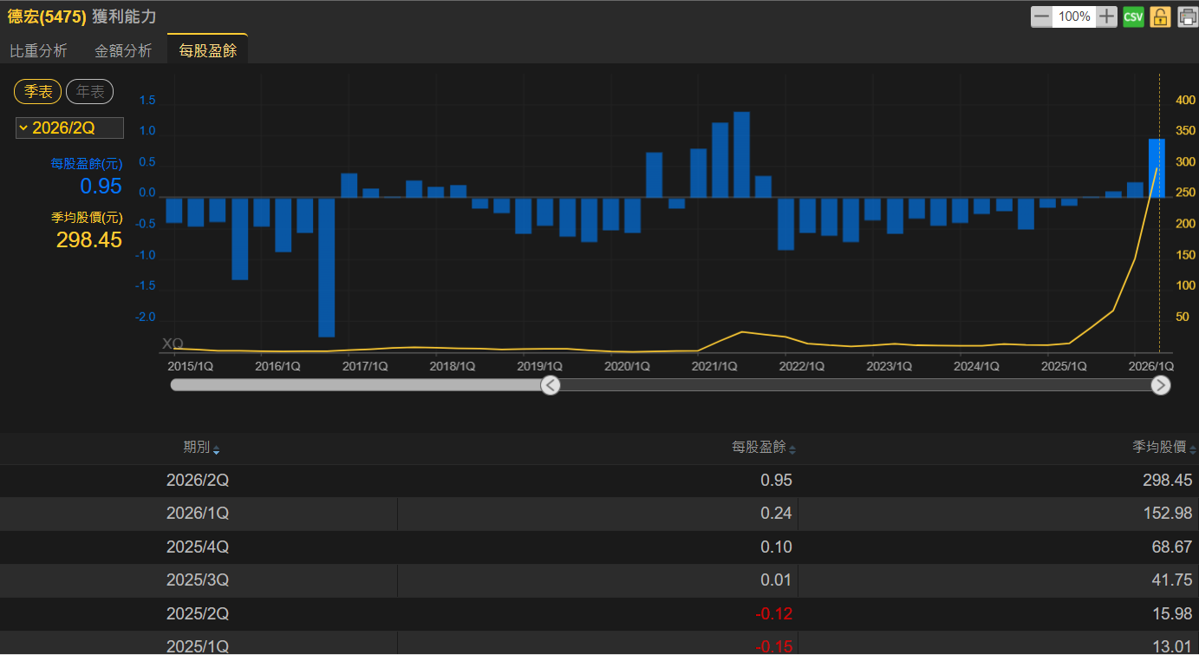
Task: Click the -2.0 value on left EPS axis
Action: tap(147, 317)
